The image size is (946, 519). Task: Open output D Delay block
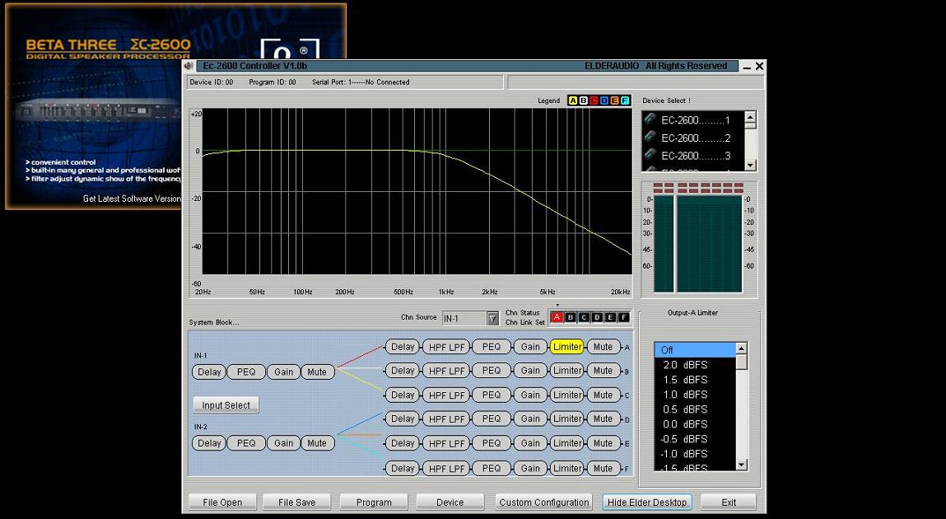(403, 418)
